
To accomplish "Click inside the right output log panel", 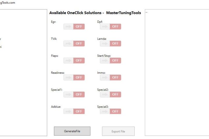I will point(177,73).
